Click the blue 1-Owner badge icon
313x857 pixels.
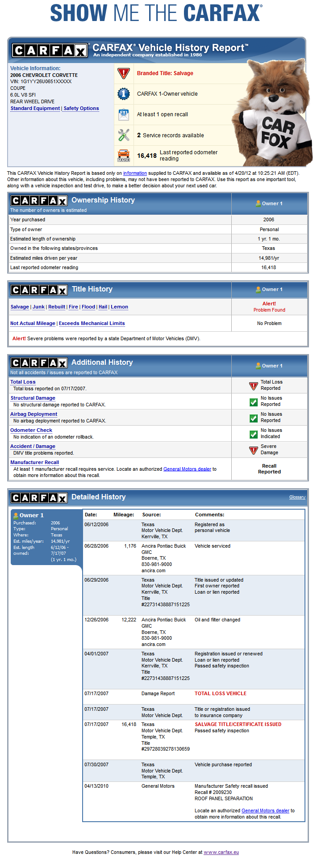(x=124, y=94)
